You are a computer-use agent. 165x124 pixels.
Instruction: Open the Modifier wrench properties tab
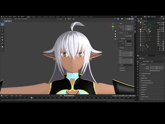(x=137, y=80)
